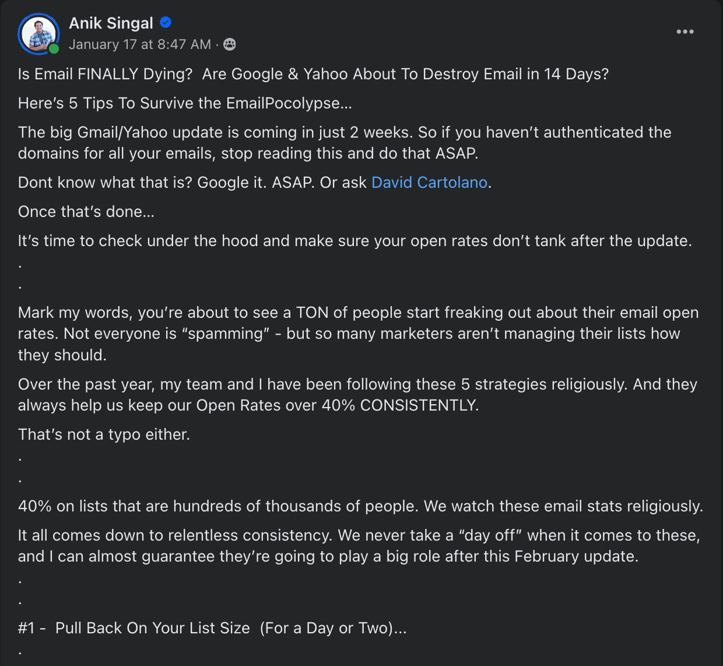Screen dimensions: 723x666
Task: Click the word CONSISTENTLY in the post
Action: point(419,405)
